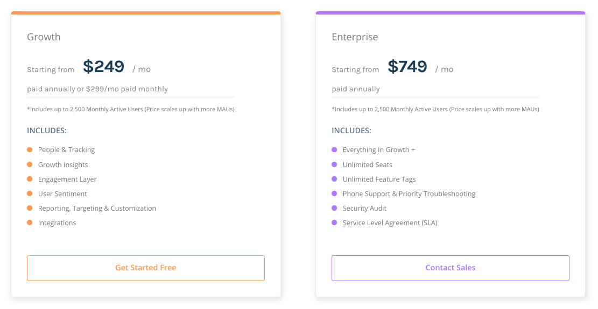Click Reporting, Targeting & Customization feature text

97,208
